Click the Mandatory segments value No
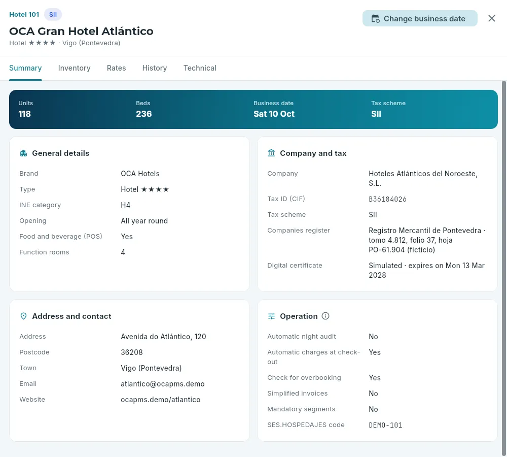Viewport: 507px width, 457px height. (373, 409)
